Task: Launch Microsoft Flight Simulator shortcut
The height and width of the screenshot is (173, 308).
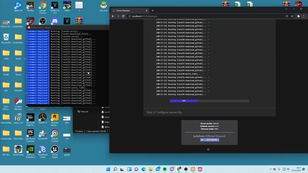Action: [x=30, y=120]
